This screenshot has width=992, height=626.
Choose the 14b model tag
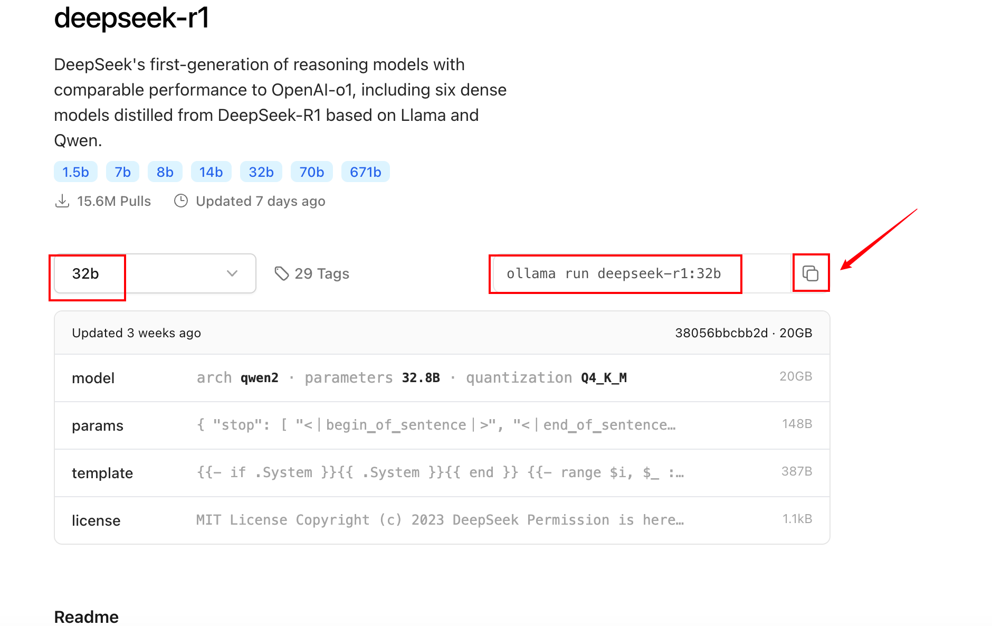pos(211,172)
